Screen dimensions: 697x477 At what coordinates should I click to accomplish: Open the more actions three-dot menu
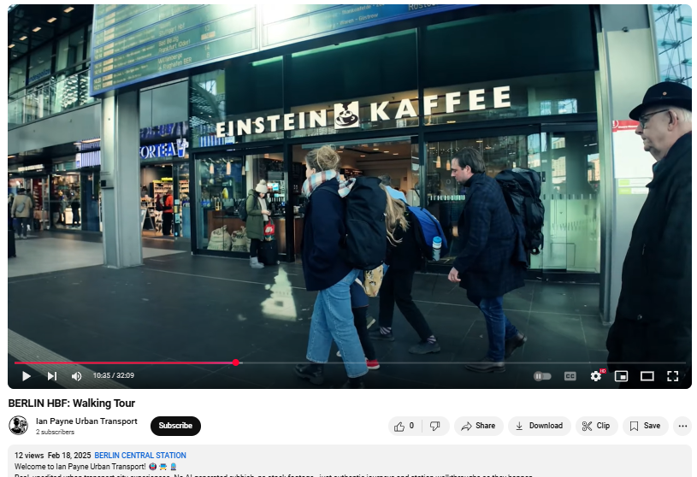click(x=682, y=426)
